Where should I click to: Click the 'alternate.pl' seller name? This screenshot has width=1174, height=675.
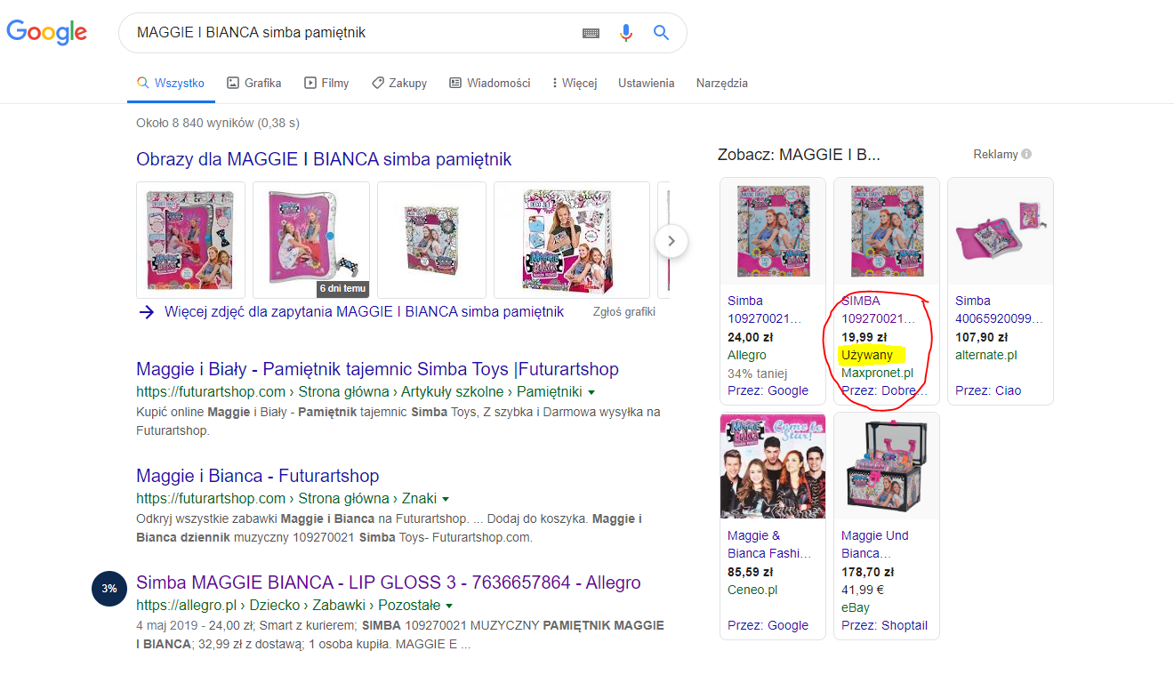pos(986,355)
